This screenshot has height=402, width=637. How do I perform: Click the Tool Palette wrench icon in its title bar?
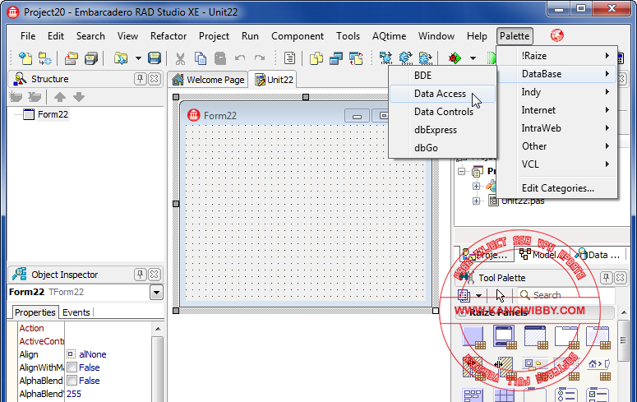[x=467, y=278]
